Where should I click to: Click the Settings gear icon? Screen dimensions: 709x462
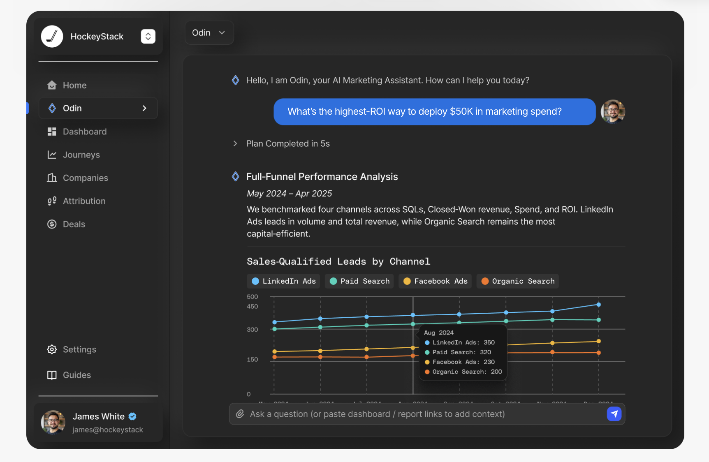coord(52,349)
